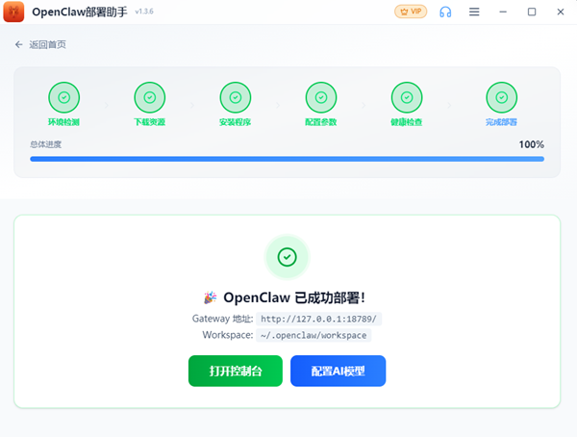Click the back arrow icon
Screen dimensions: 577x437
tap(19, 44)
